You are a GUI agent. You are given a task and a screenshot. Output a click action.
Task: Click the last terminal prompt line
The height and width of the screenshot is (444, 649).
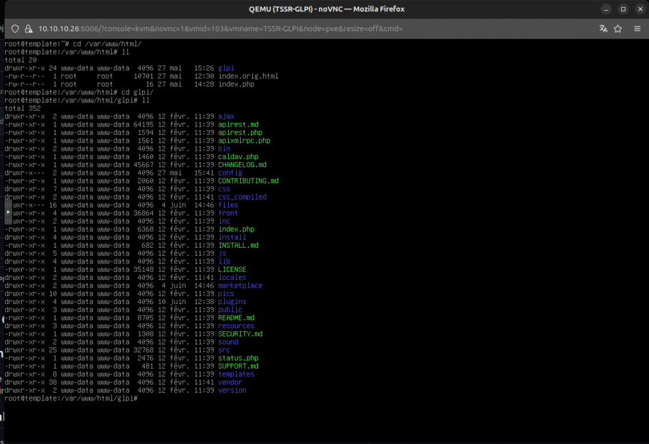[x=71, y=398]
